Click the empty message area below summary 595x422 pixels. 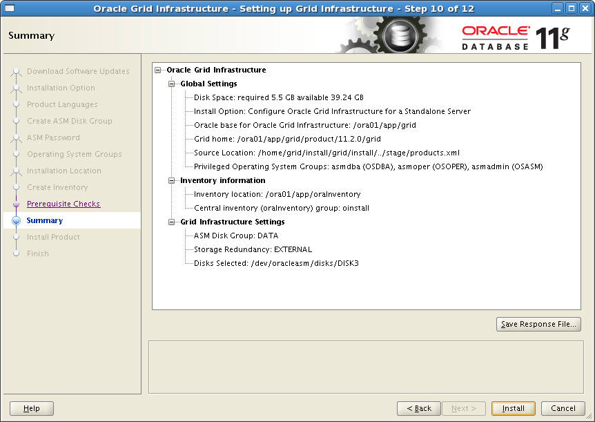coord(366,367)
